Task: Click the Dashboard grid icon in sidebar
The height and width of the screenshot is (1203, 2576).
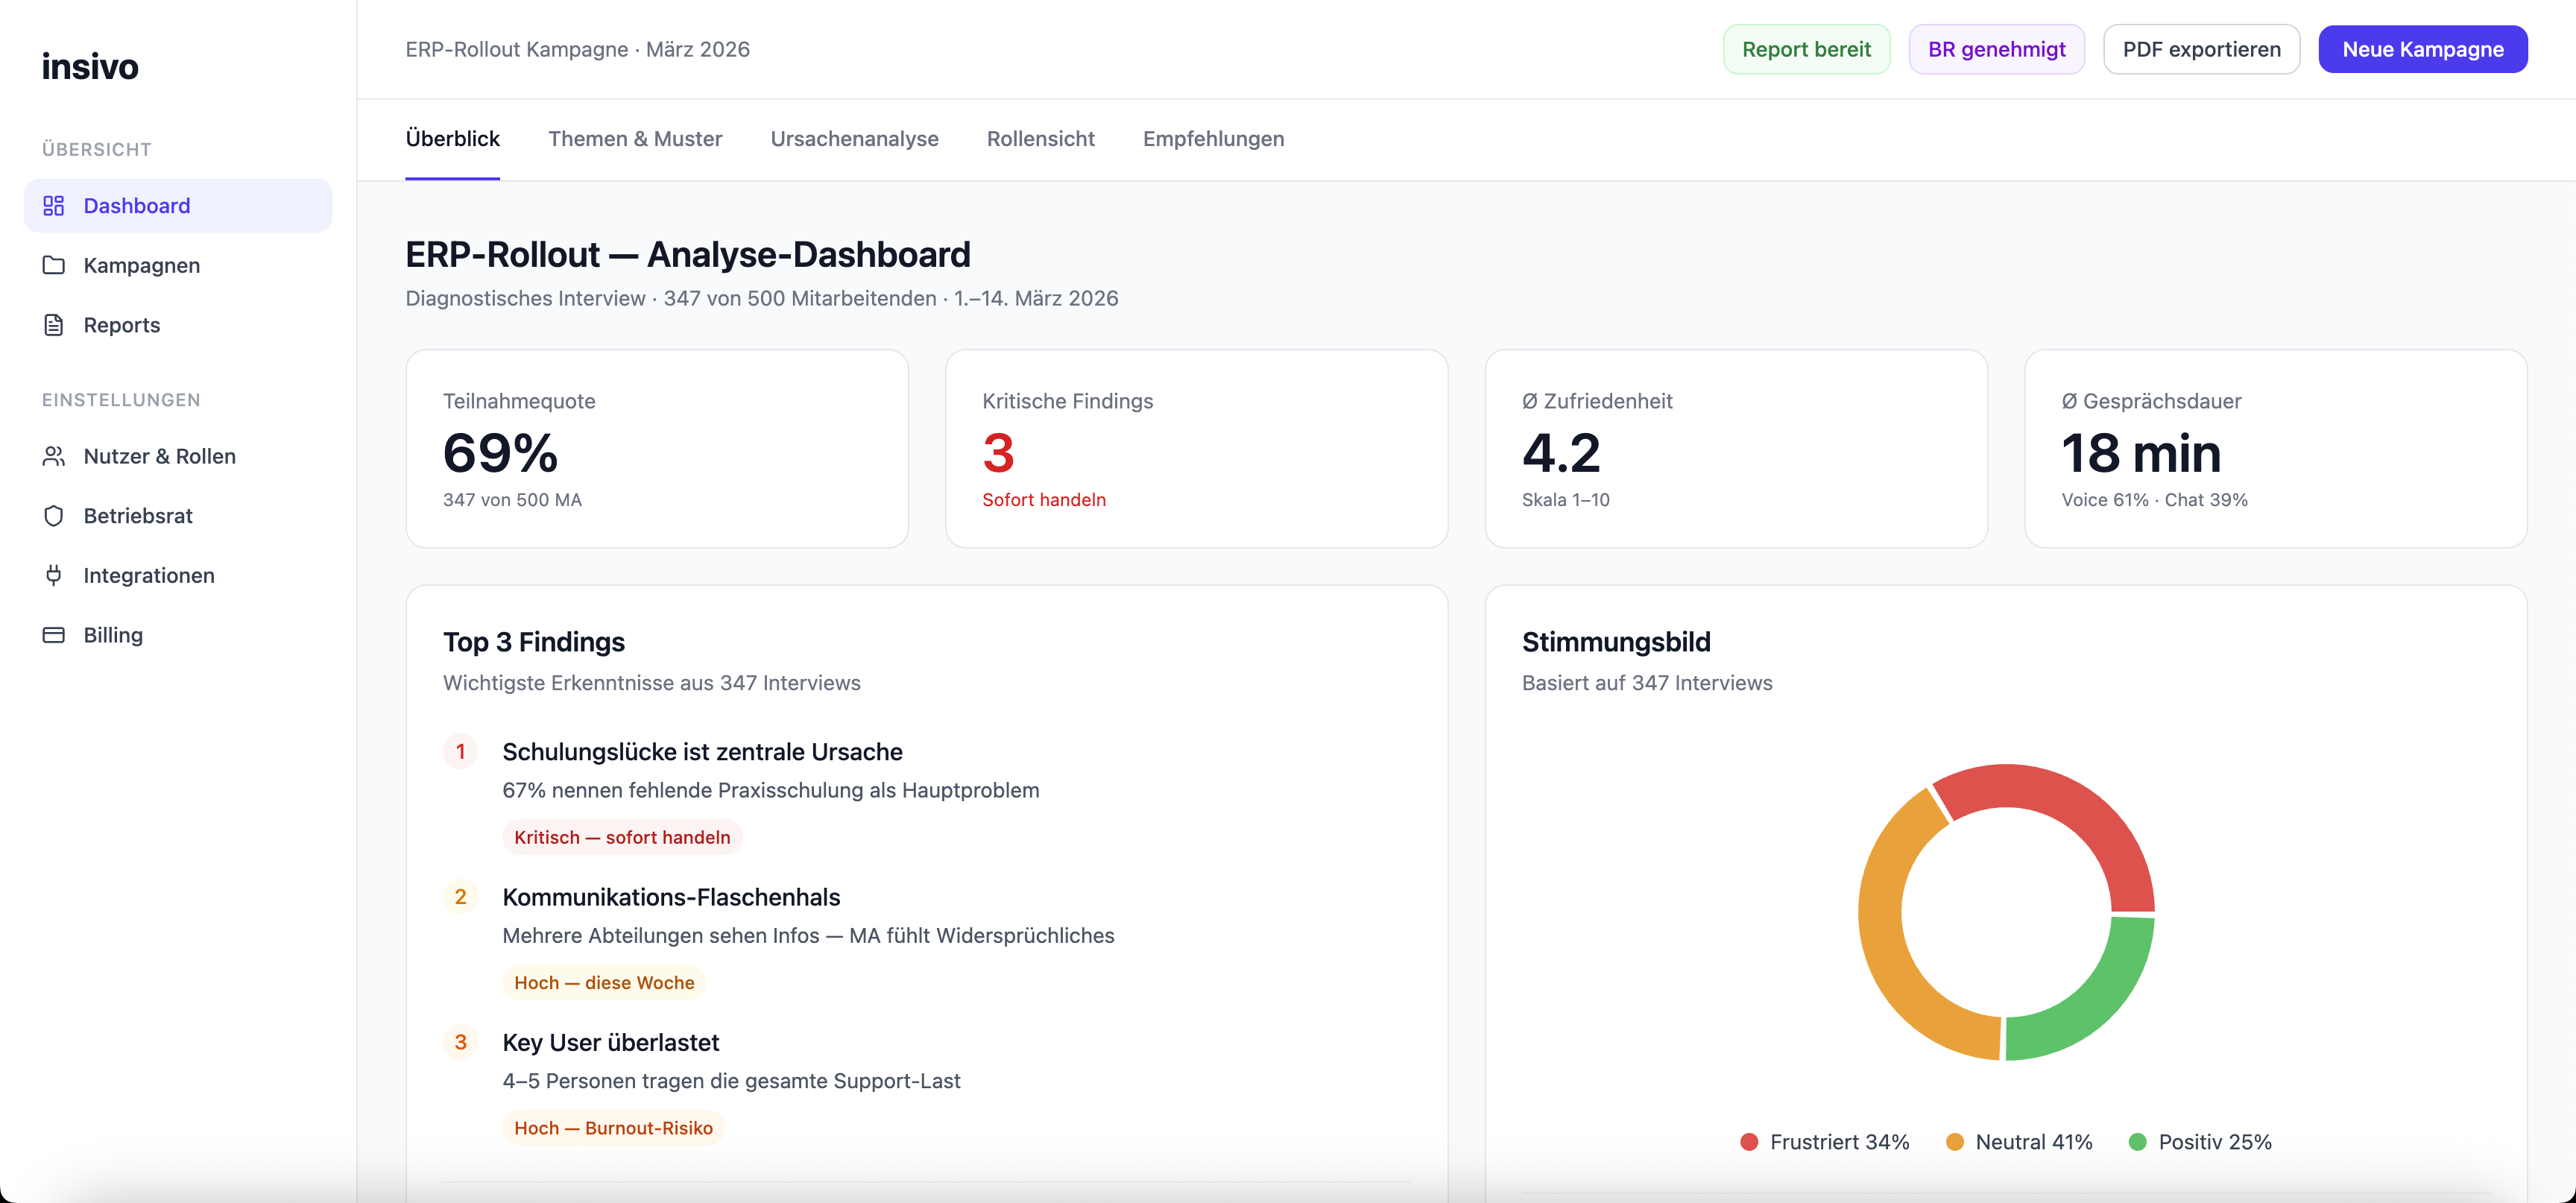Action: [54, 206]
